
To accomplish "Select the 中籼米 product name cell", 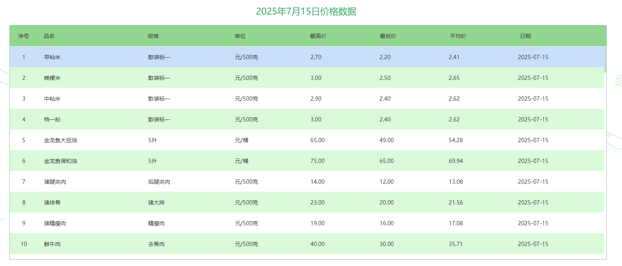I will click(x=52, y=99).
